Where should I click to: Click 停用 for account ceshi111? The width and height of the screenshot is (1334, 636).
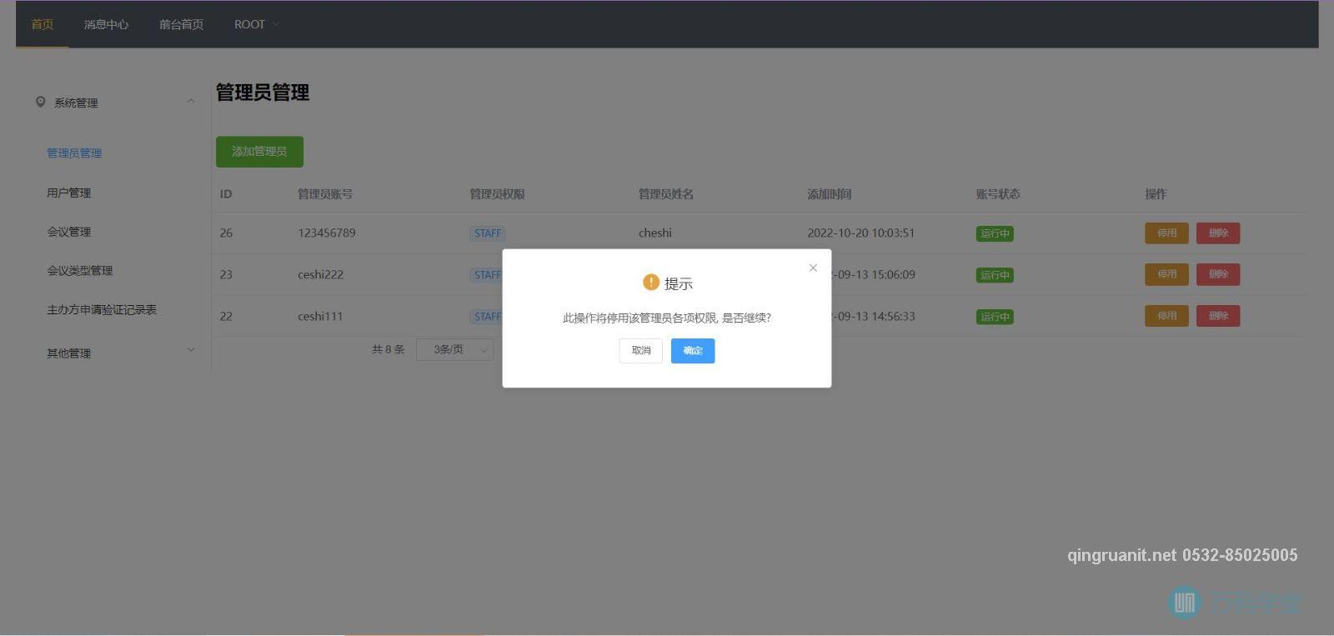pos(1166,316)
